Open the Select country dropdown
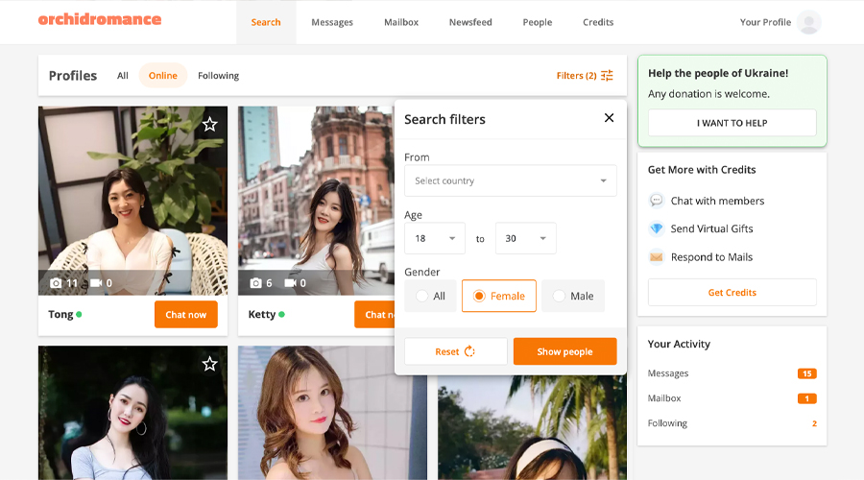Viewport: 864px width, 480px height. [x=511, y=180]
